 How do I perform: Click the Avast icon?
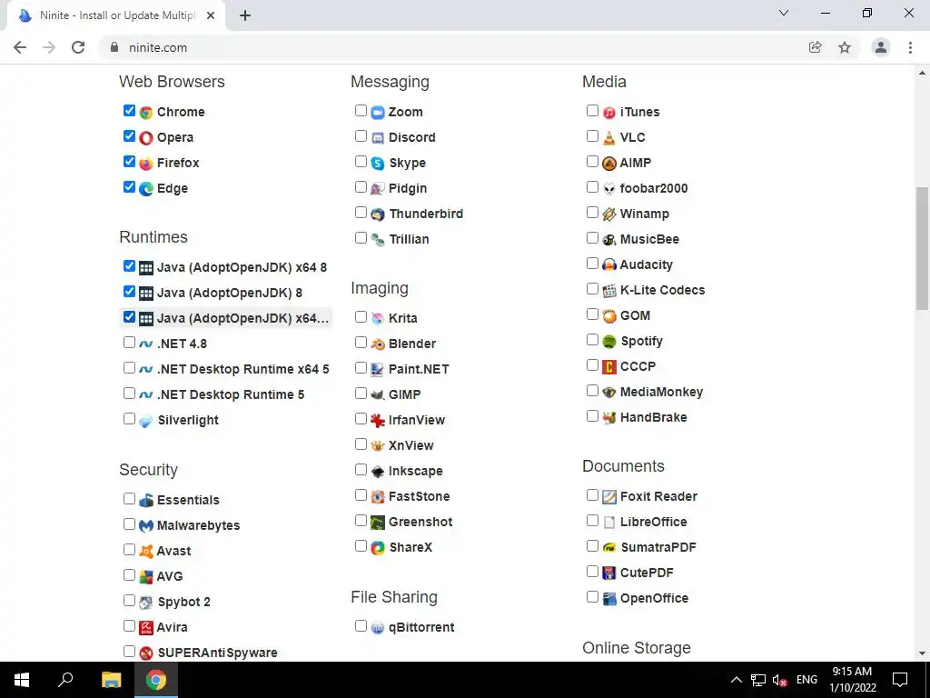(x=146, y=552)
